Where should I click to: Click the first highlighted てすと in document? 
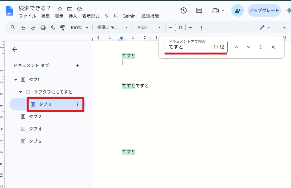pyautogui.click(x=128, y=56)
